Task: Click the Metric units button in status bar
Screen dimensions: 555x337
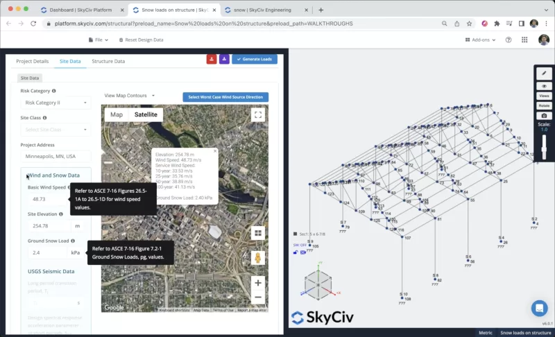Action: 485,333
